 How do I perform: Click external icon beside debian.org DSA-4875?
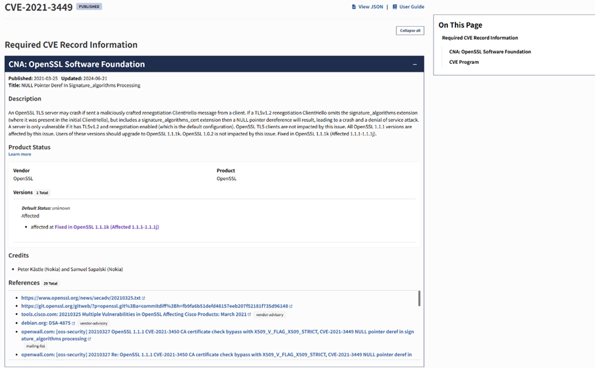73,323
